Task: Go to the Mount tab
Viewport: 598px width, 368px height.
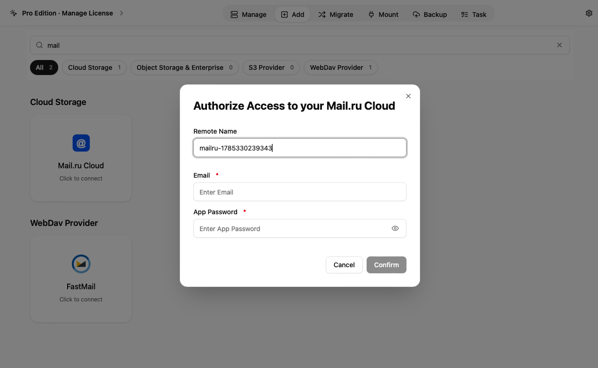Action: [383, 15]
